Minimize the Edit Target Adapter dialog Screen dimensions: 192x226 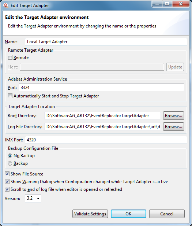click(x=157, y=4)
